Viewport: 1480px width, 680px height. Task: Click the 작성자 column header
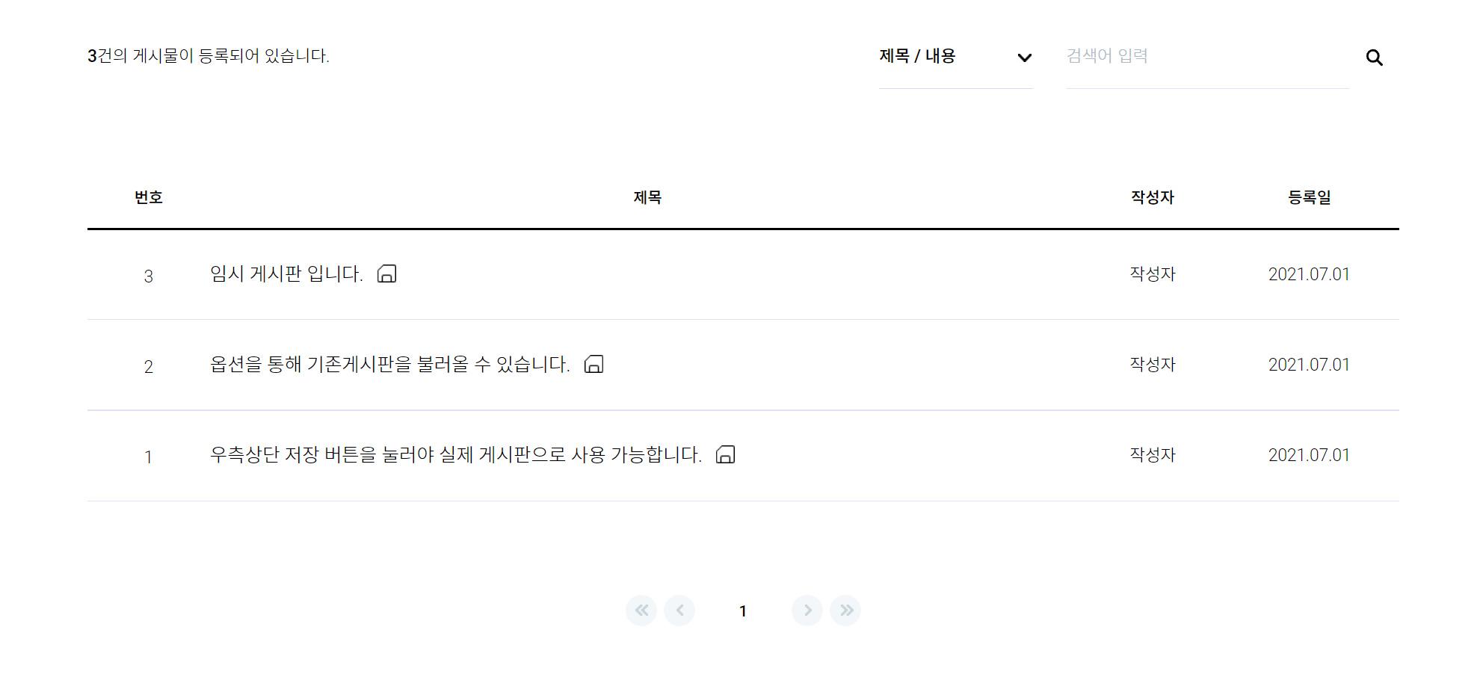pos(1153,197)
